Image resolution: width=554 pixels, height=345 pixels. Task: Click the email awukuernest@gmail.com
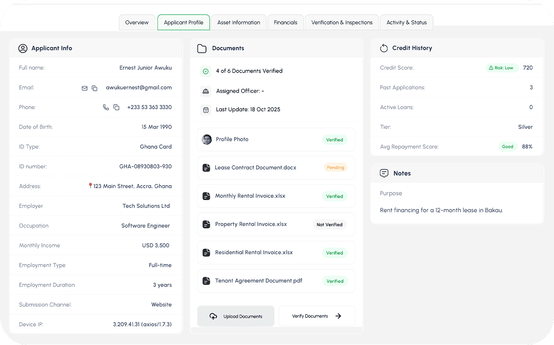(x=139, y=88)
